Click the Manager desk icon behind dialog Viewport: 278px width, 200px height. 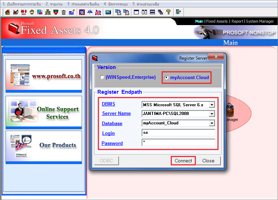click(x=230, y=110)
